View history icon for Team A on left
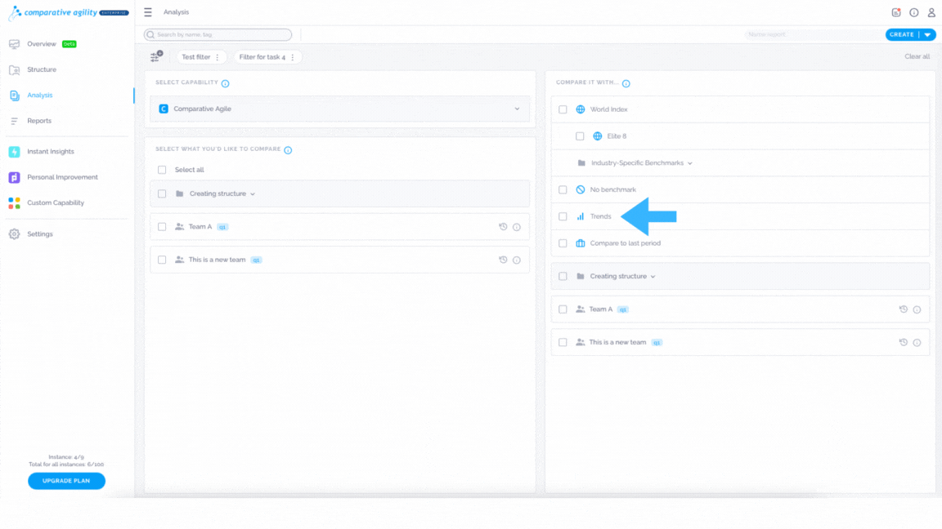 503,227
